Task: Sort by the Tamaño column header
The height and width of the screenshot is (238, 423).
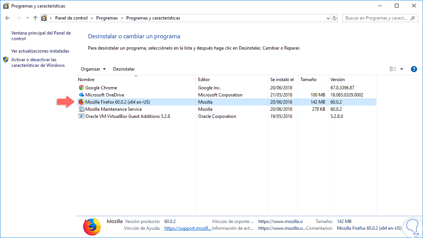Action: (313, 80)
